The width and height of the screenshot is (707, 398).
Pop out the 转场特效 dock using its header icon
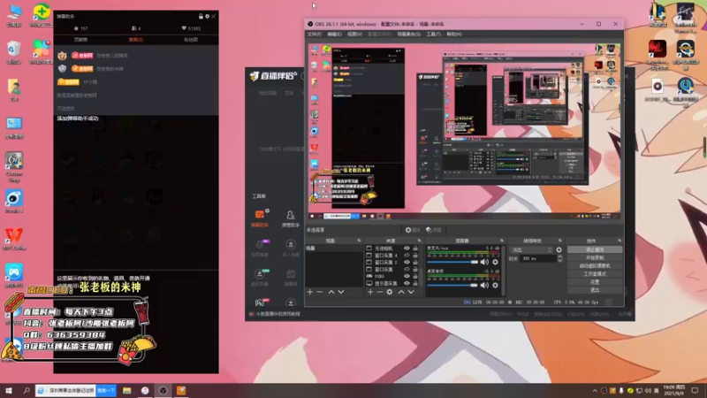[560, 241]
